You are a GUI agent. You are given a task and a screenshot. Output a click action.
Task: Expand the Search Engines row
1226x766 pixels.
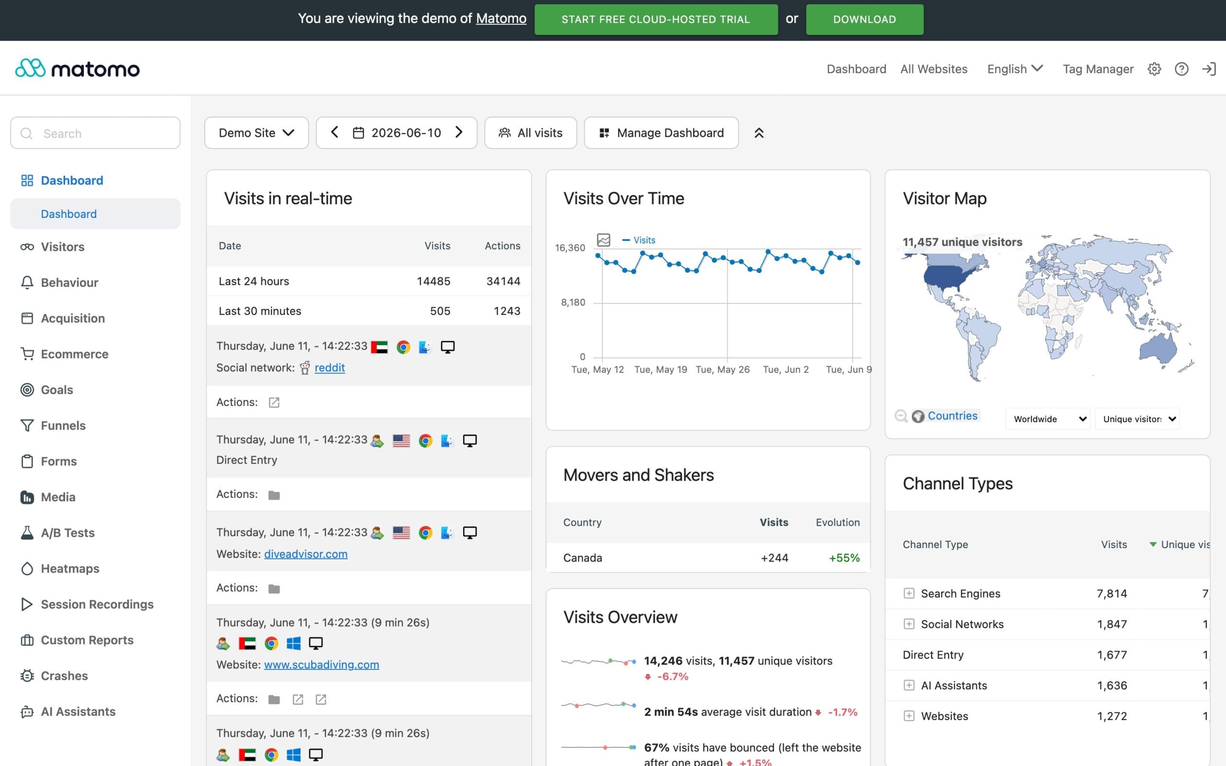[x=909, y=593]
